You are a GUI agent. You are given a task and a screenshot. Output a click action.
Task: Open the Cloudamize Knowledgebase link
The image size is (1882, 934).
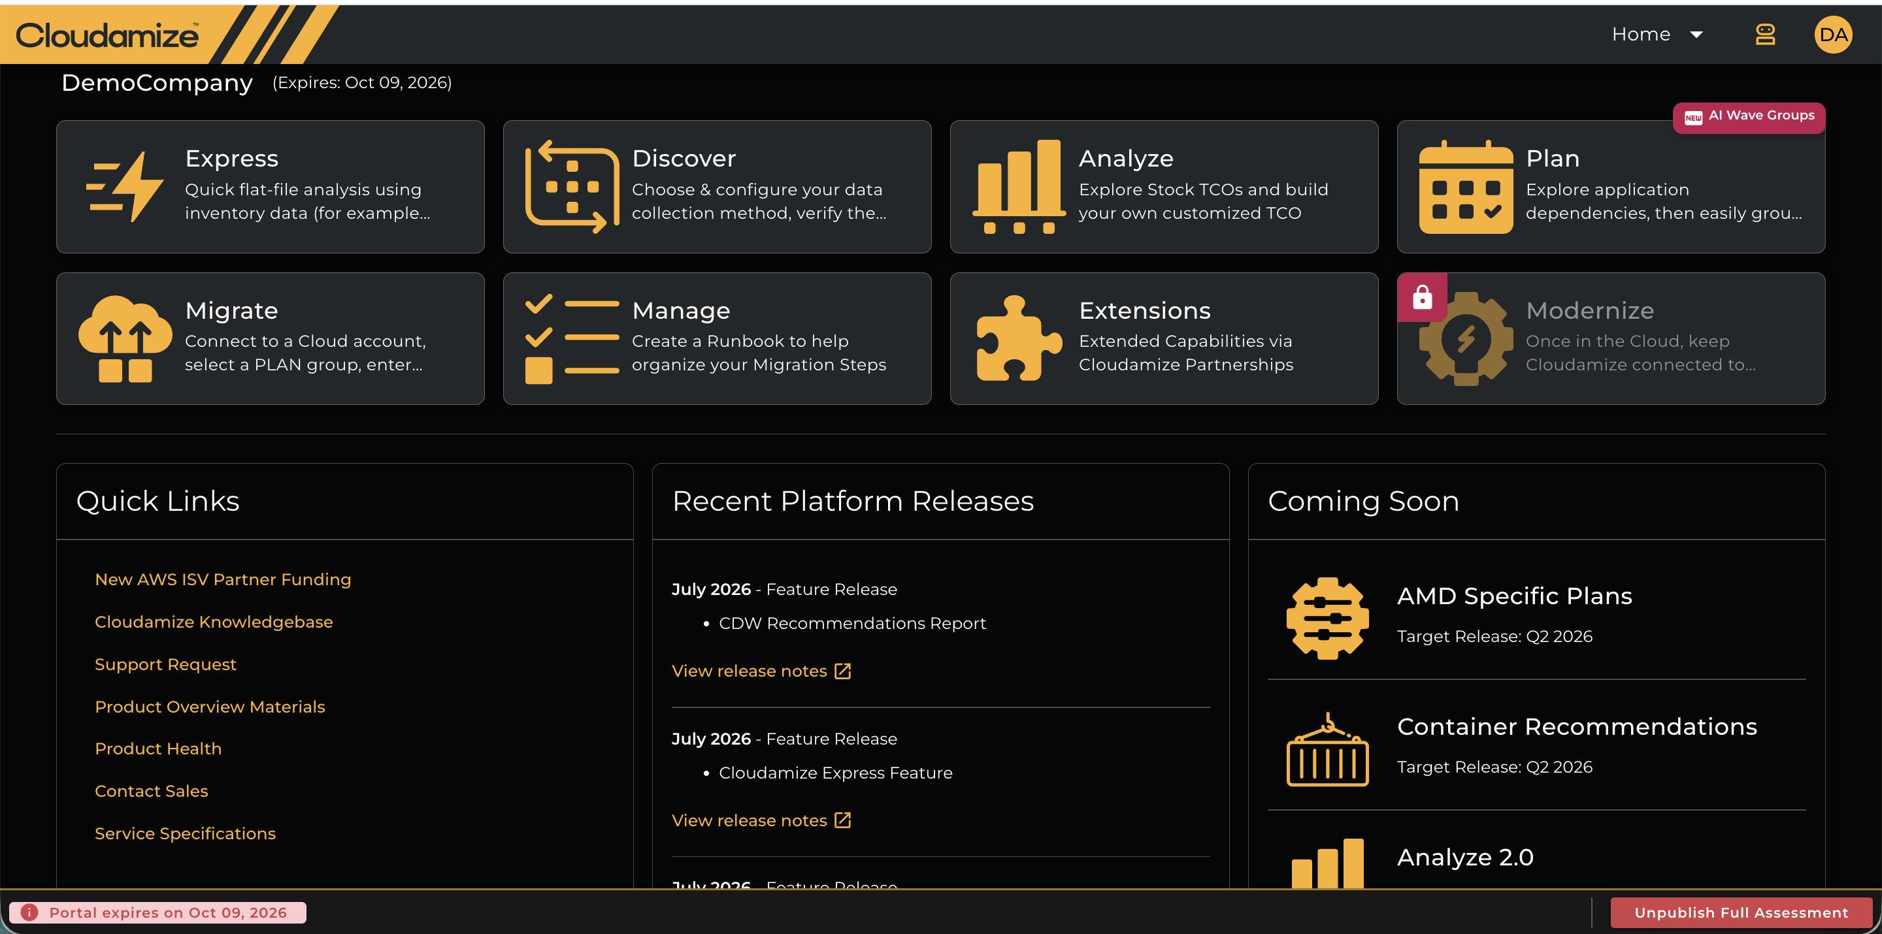click(x=214, y=621)
